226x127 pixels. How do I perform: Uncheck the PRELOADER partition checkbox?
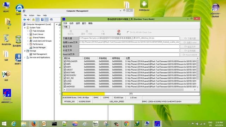65,61
